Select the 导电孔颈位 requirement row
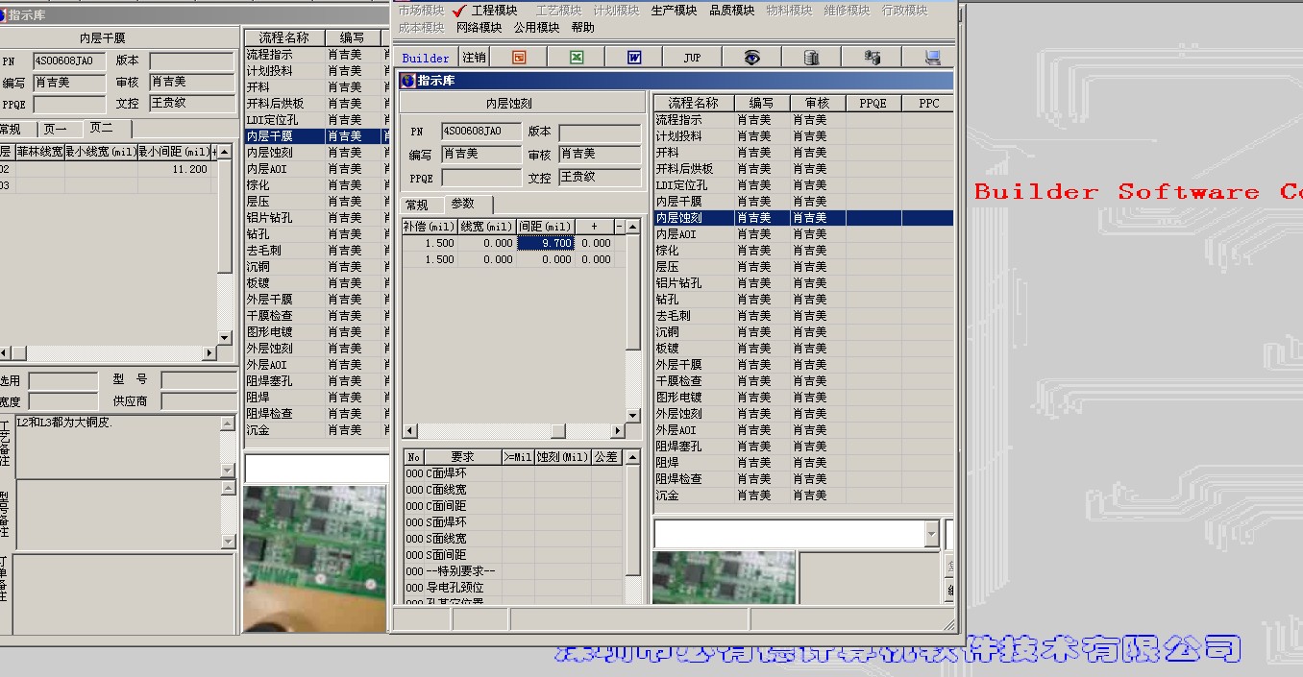 (x=513, y=588)
